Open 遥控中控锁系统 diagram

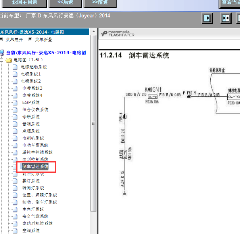[x=37, y=153]
